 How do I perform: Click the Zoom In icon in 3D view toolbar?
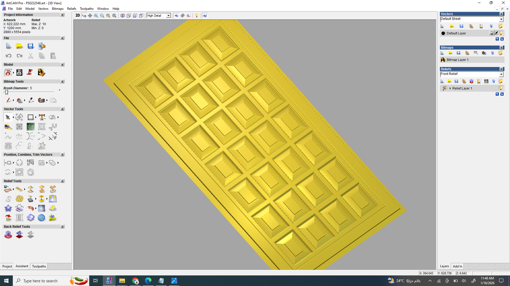(x=96, y=16)
